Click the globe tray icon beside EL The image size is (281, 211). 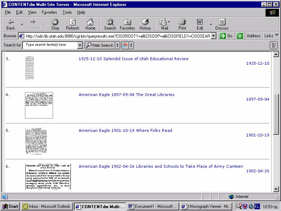[x=251, y=206]
